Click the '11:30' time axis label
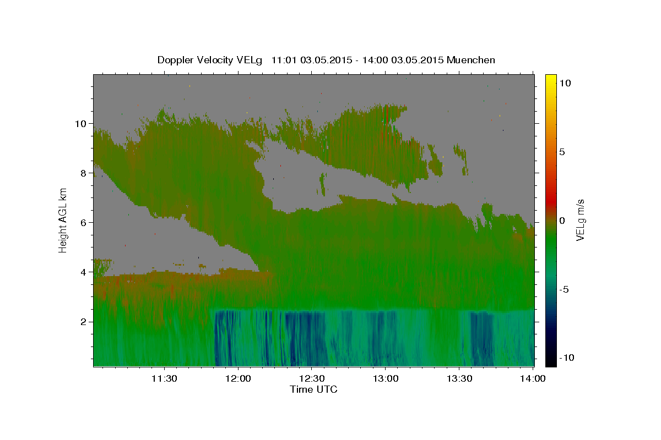The image size is (661, 440). tap(164, 378)
